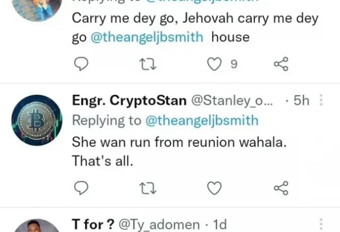Reply to the Jehovah carry me tweet
The image size is (340, 232).
click(80, 65)
